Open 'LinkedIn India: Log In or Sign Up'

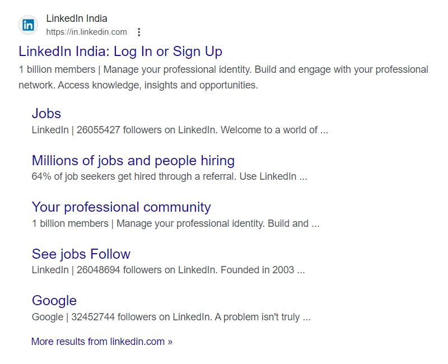point(120,52)
